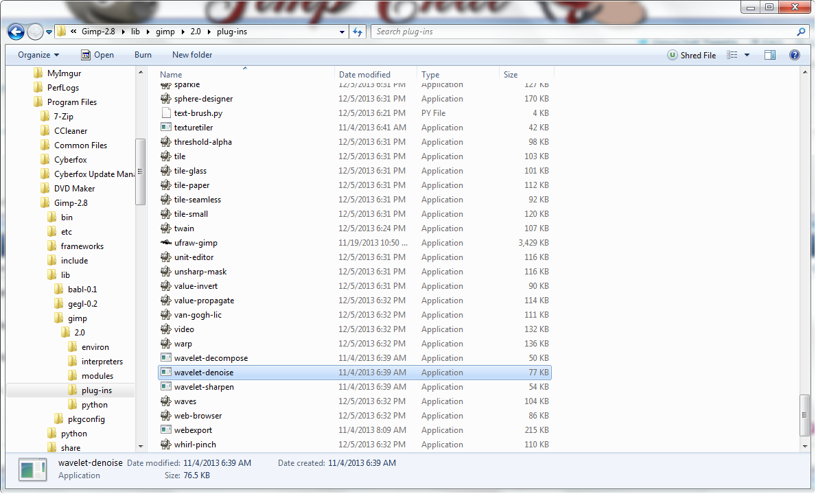
Task: Click New folder in the toolbar
Action: tap(192, 55)
